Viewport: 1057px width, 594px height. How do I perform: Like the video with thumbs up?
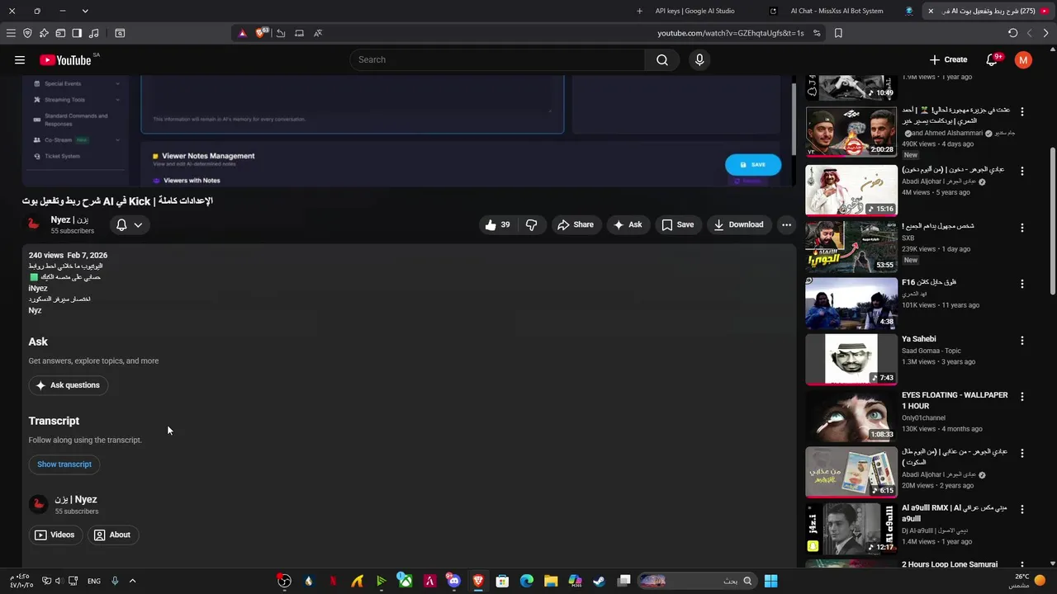[x=498, y=224]
